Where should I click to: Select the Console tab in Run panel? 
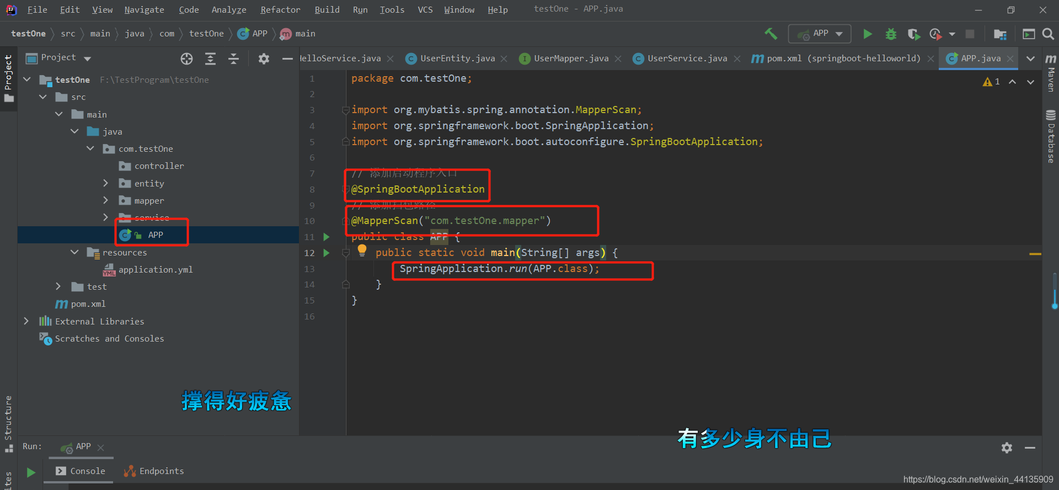pos(81,471)
